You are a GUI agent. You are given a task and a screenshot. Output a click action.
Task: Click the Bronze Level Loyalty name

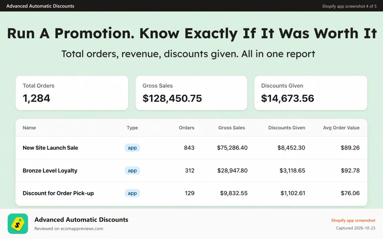50,170
